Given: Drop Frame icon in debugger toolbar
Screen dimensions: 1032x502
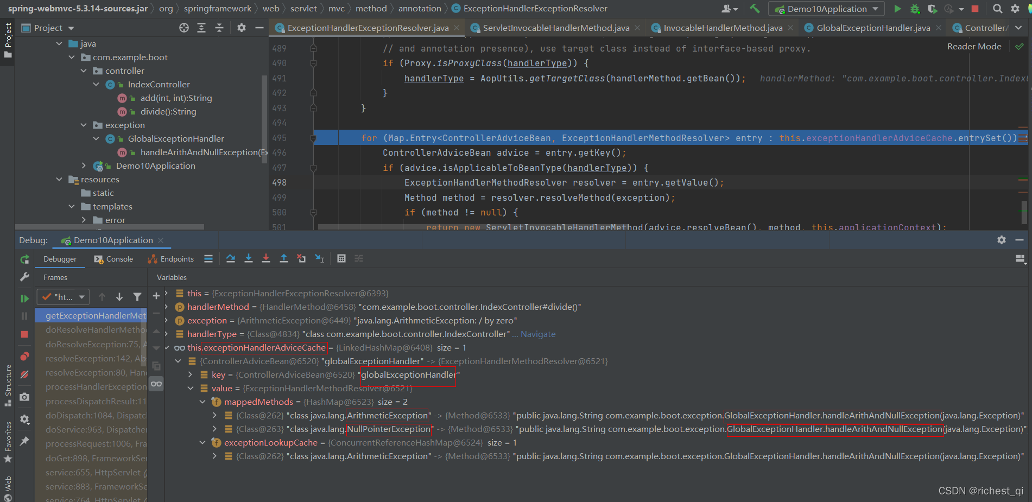Looking at the screenshot, I should (x=301, y=259).
